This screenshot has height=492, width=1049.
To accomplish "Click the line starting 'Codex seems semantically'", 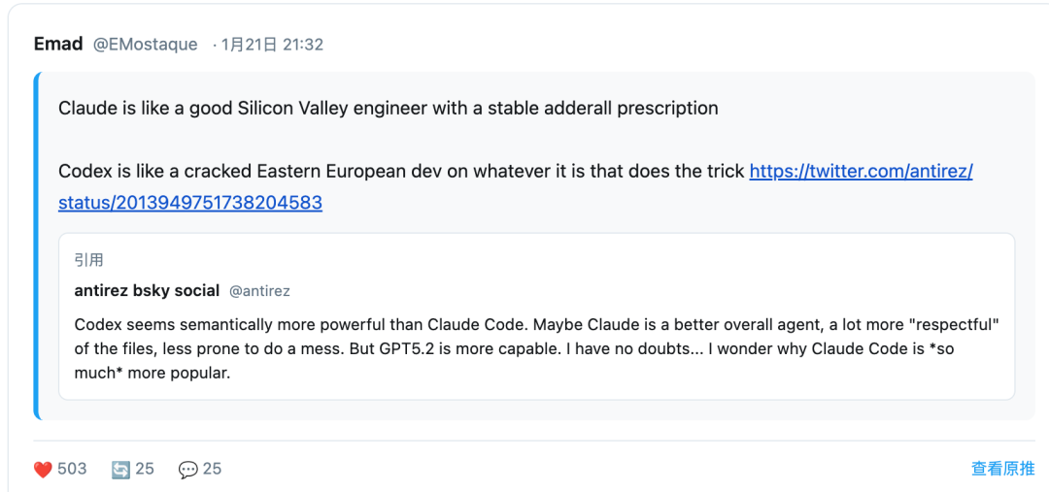I will pyautogui.click(x=536, y=323).
